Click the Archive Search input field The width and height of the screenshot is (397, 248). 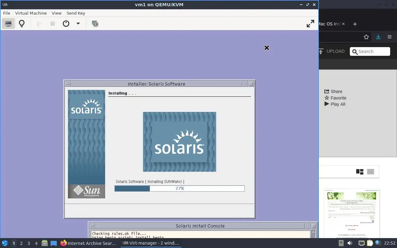coord(370,51)
